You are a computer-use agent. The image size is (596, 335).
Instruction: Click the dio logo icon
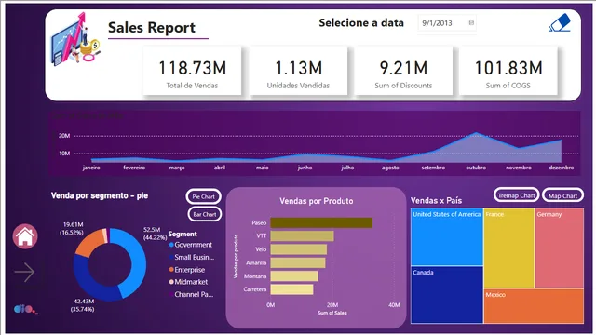click(x=25, y=309)
